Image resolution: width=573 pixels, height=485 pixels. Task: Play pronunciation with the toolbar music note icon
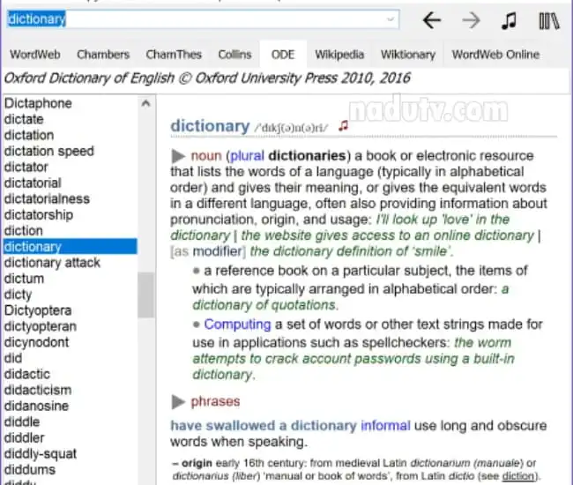click(509, 20)
